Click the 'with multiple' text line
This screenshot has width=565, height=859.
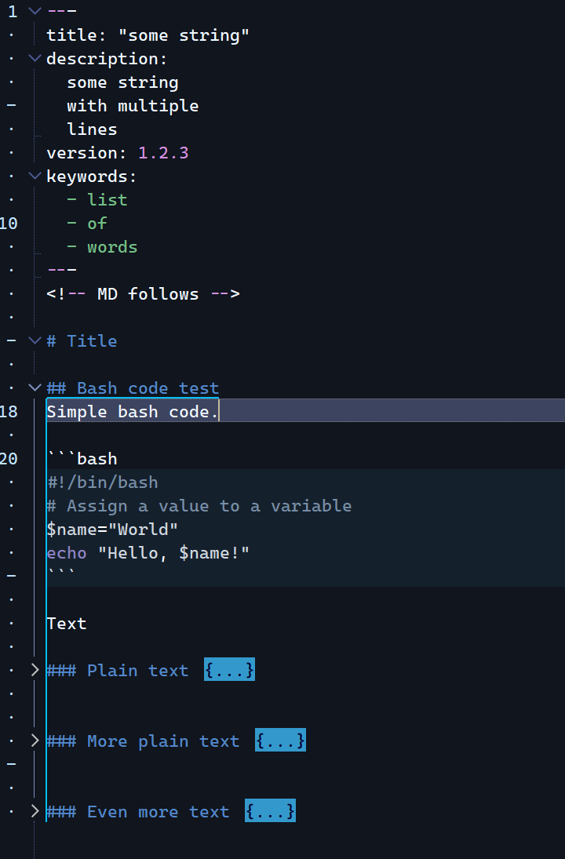(133, 106)
